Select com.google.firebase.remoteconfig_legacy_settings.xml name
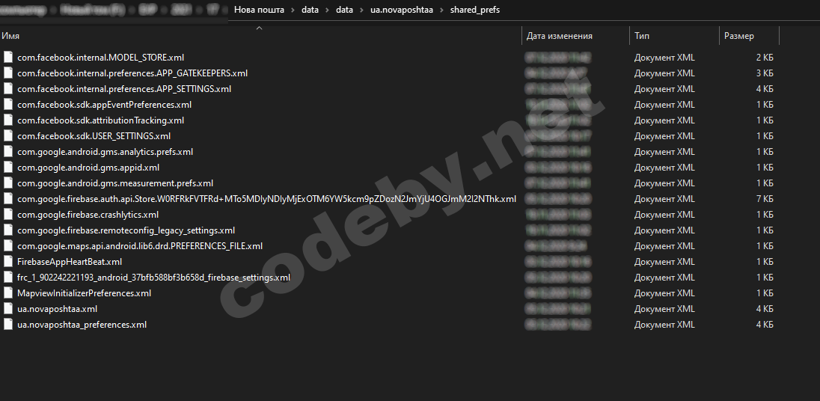 (x=126, y=230)
